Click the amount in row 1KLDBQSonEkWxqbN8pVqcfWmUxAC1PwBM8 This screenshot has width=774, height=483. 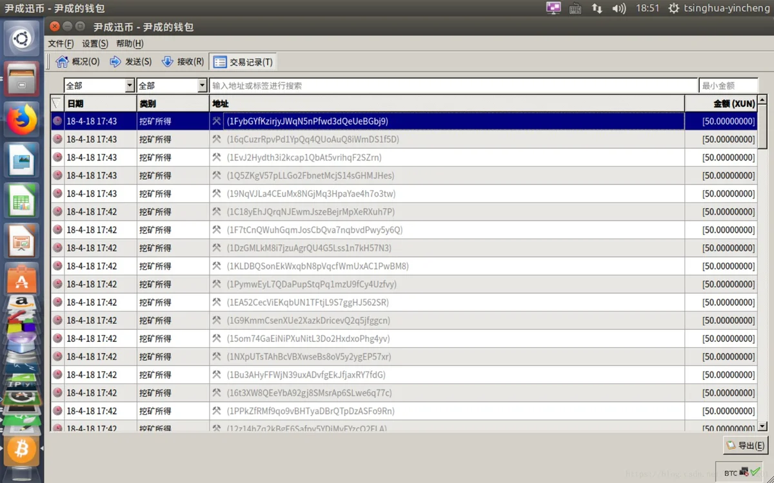pos(728,266)
